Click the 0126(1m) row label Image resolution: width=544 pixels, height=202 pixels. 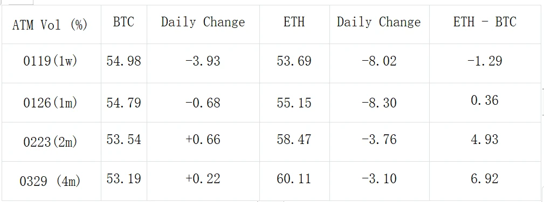point(51,103)
